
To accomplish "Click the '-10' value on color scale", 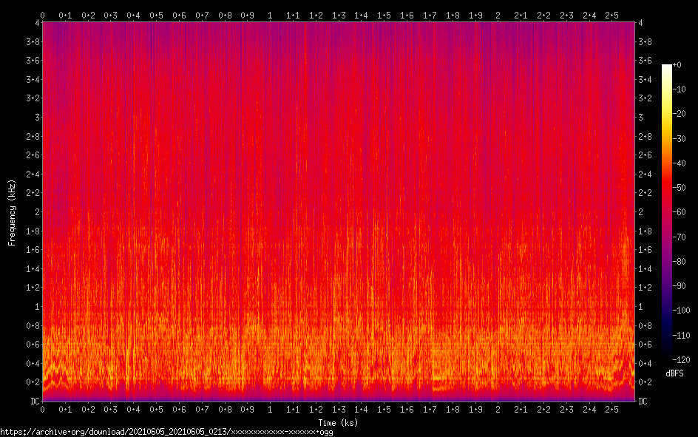I will coord(679,89).
